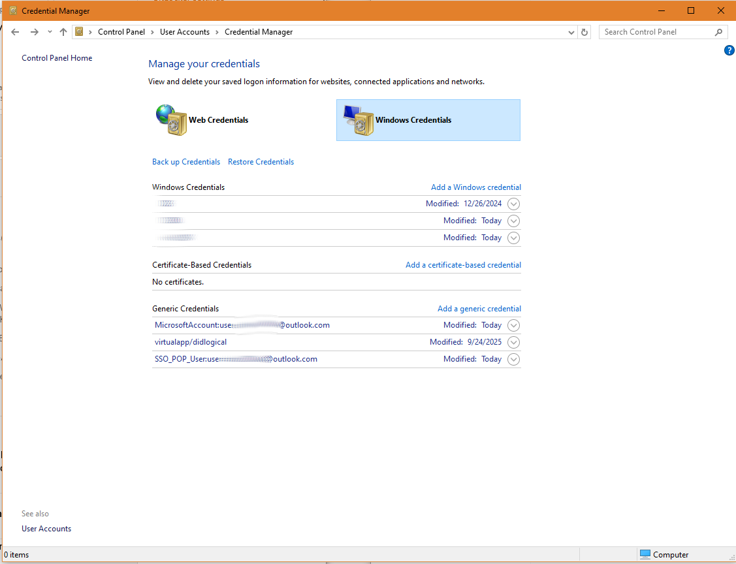The image size is (736, 564).
Task: Click Add a certificate-based credential
Action: click(x=463, y=265)
